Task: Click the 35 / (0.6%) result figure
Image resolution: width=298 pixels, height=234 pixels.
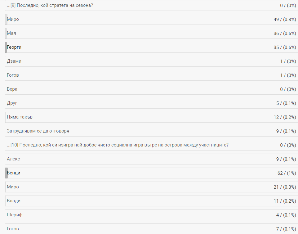Action: [x=285, y=47]
